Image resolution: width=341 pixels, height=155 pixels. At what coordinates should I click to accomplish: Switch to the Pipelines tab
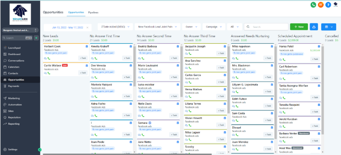93,13
